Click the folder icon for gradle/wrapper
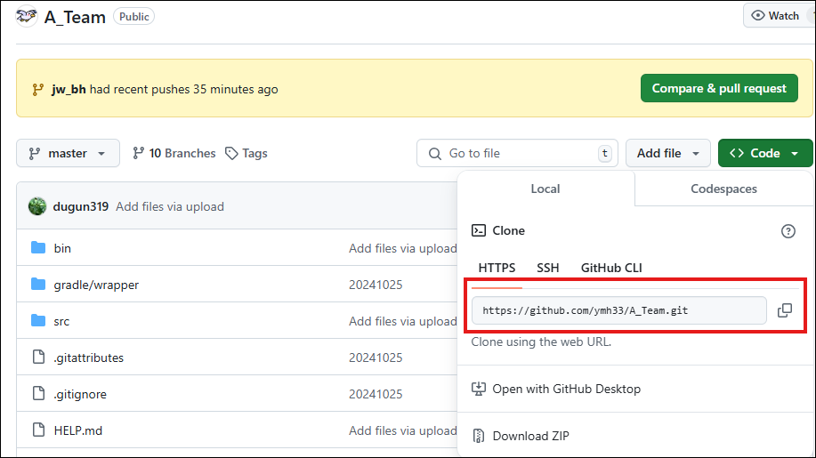The image size is (816, 458). (x=38, y=284)
